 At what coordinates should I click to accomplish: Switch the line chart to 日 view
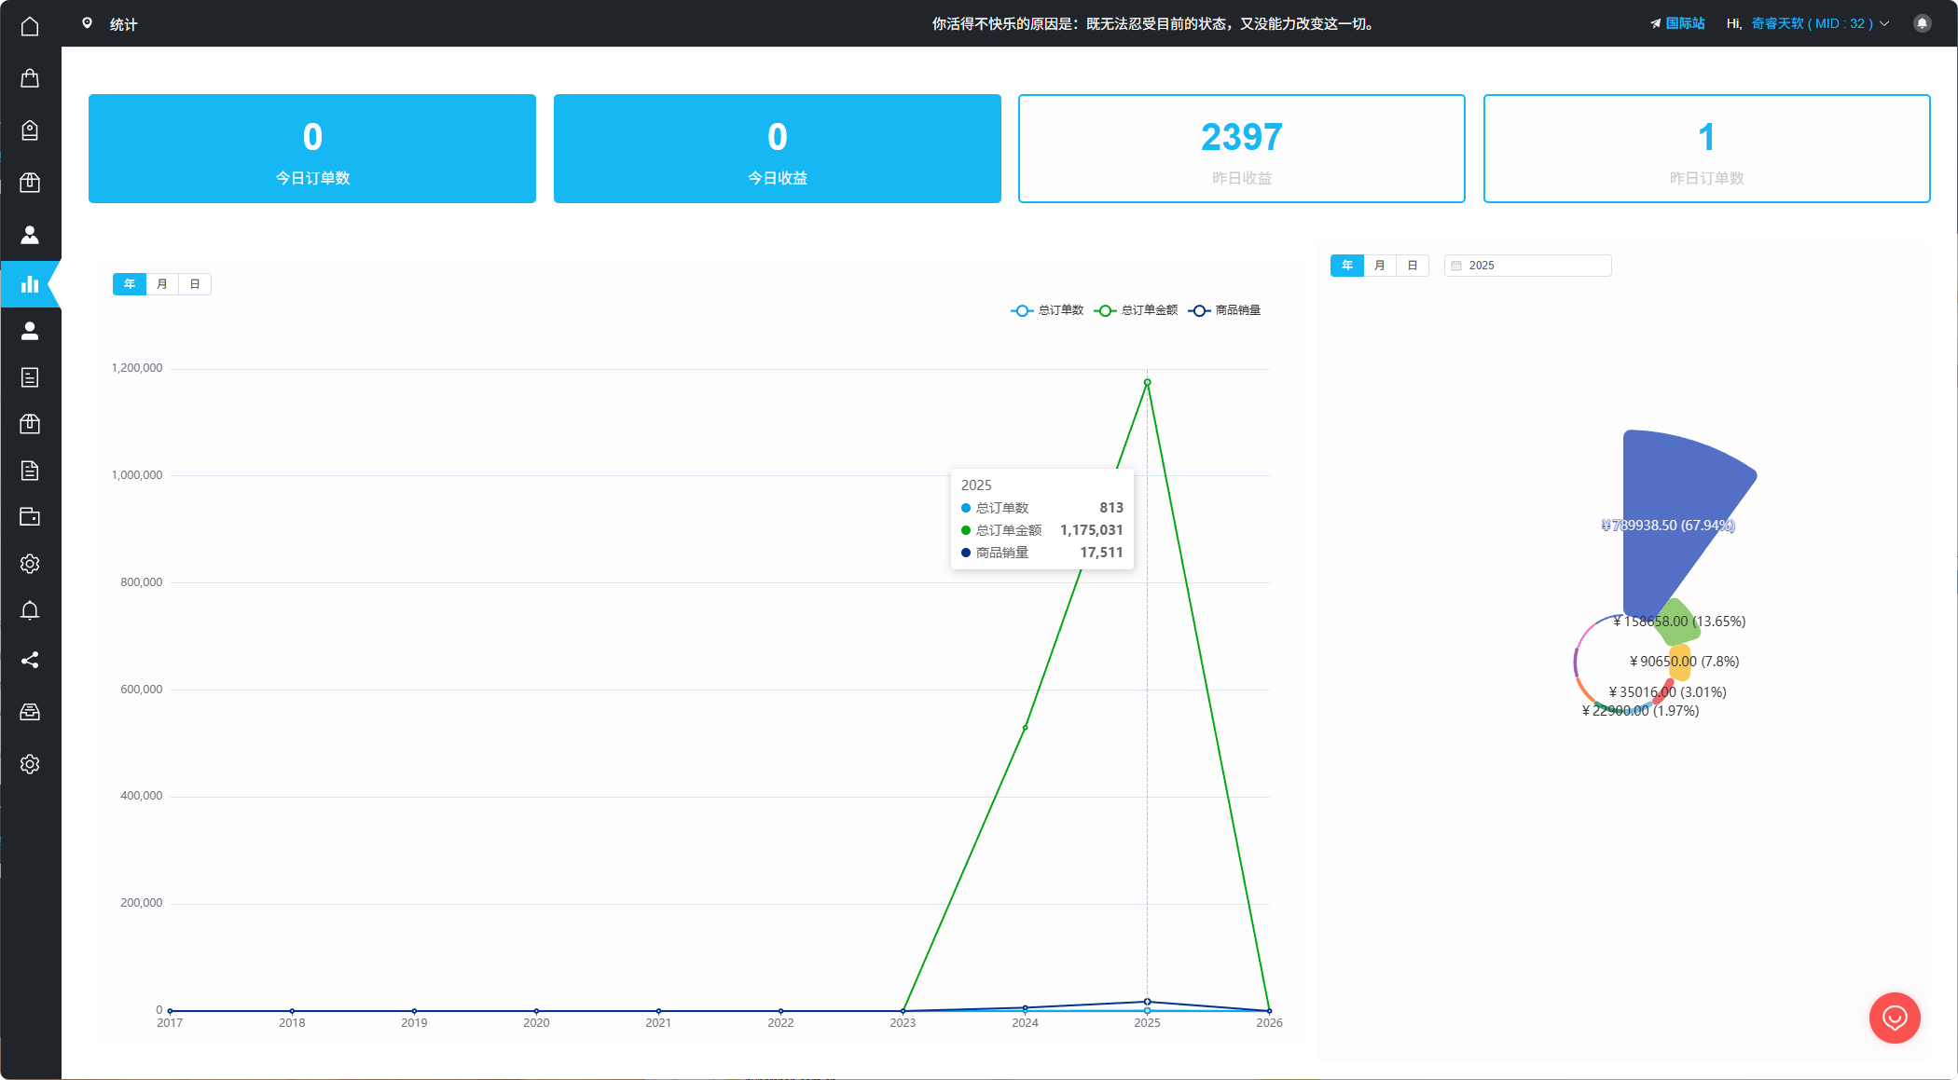tap(194, 283)
